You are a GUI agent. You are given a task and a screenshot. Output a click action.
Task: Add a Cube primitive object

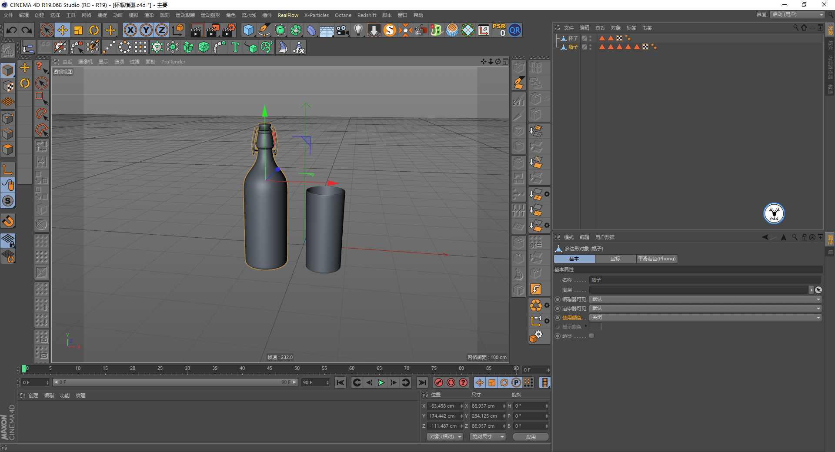[248, 30]
